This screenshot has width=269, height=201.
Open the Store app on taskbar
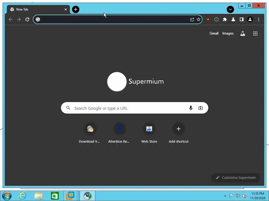[x=55, y=196]
